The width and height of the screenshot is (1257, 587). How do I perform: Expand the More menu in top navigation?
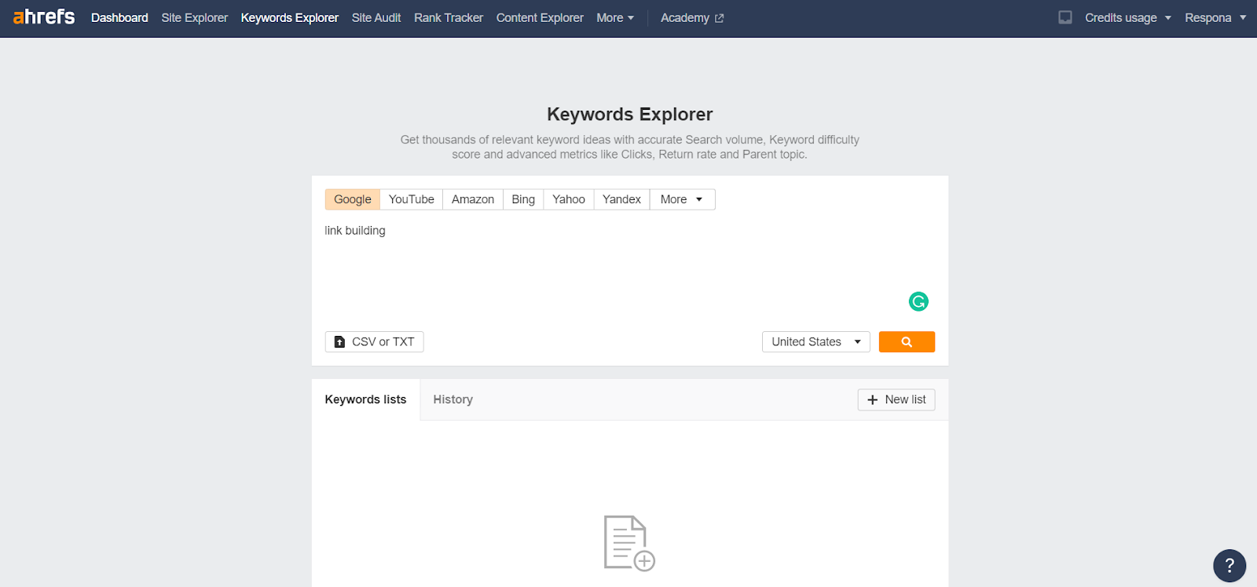tap(615, 17)
